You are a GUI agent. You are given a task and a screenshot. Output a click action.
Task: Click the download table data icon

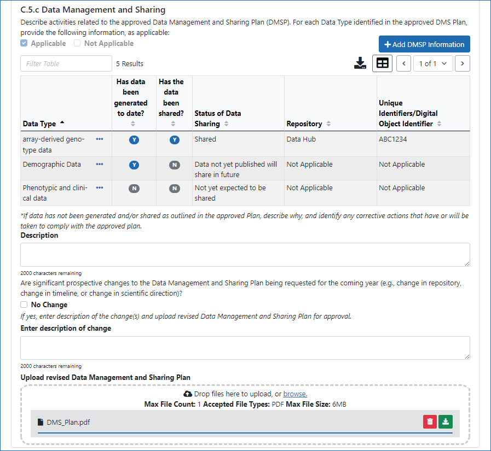(x=360, y=63)
